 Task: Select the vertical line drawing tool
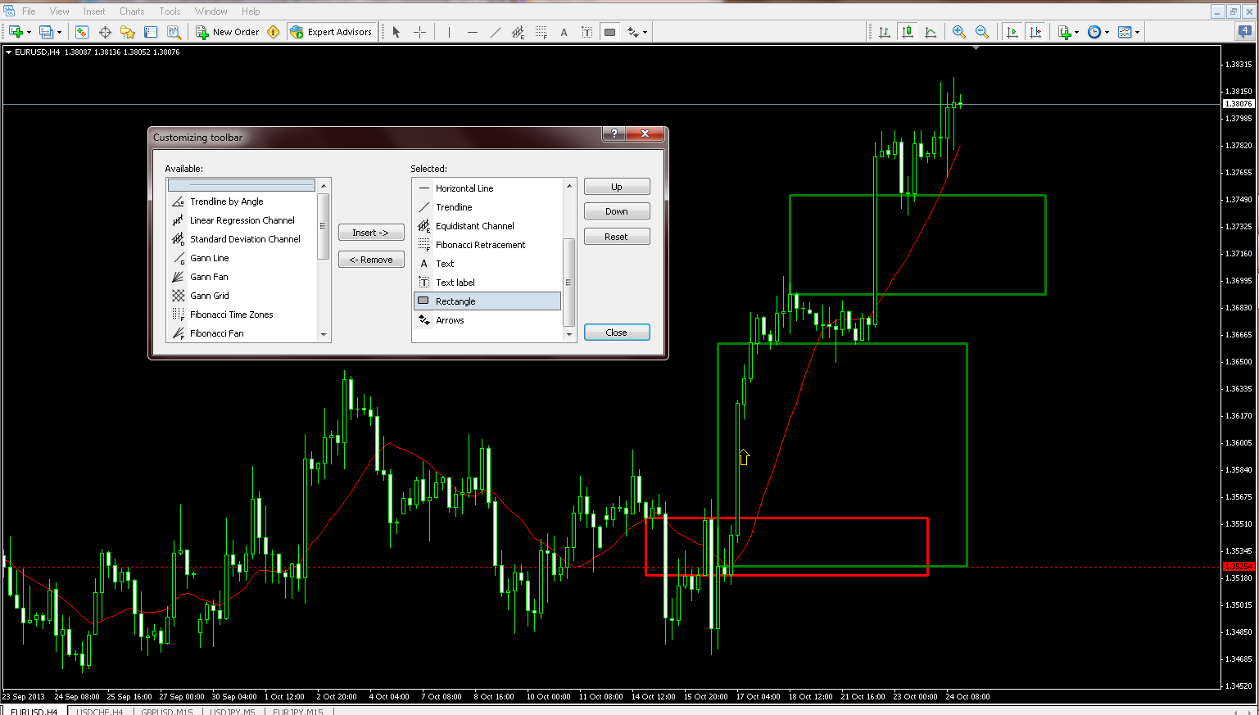click(449, 32)
